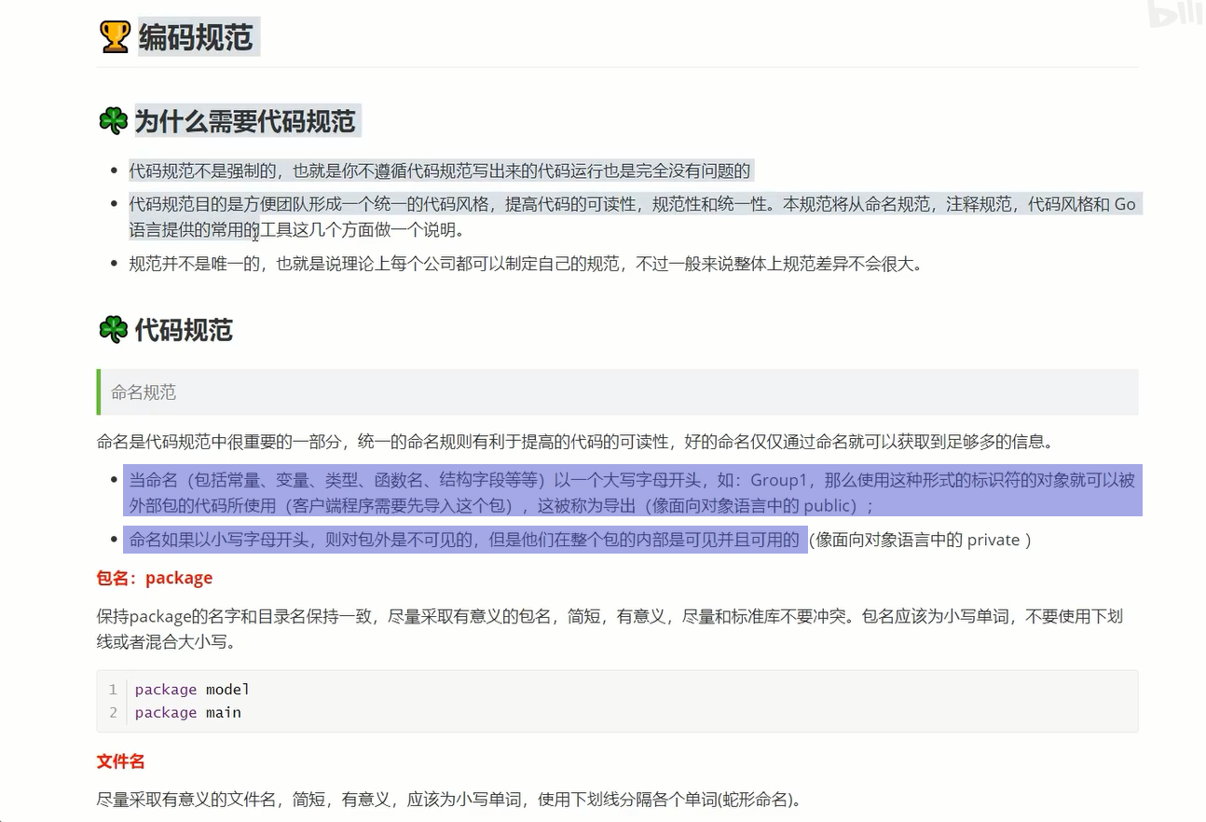Click the red heading 包名：package
The height and width of the screenshot is (822, 1206).
click(x=155, y=578)
